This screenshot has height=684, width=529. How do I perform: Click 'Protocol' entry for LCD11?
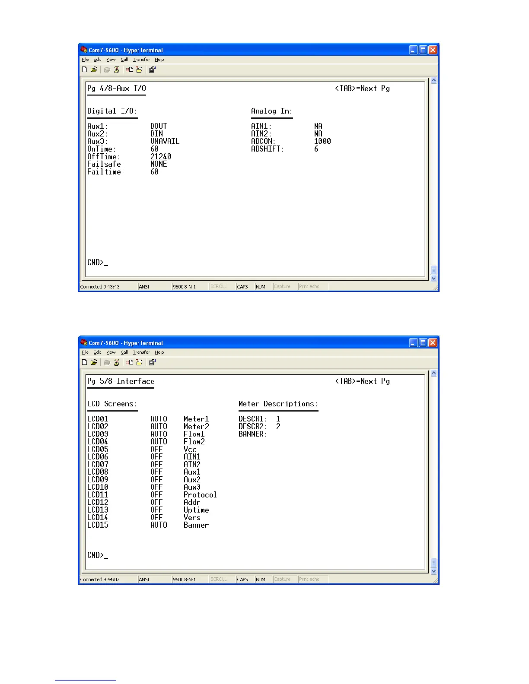[200, 495]
